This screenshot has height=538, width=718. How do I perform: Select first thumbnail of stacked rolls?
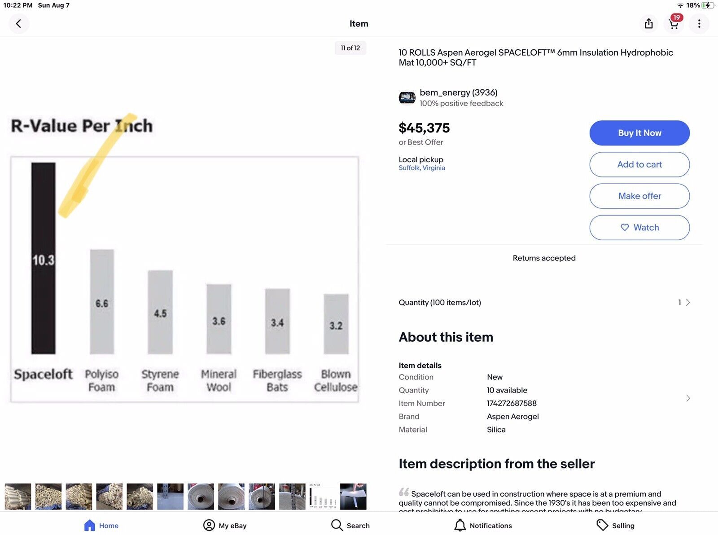(18, 496)
